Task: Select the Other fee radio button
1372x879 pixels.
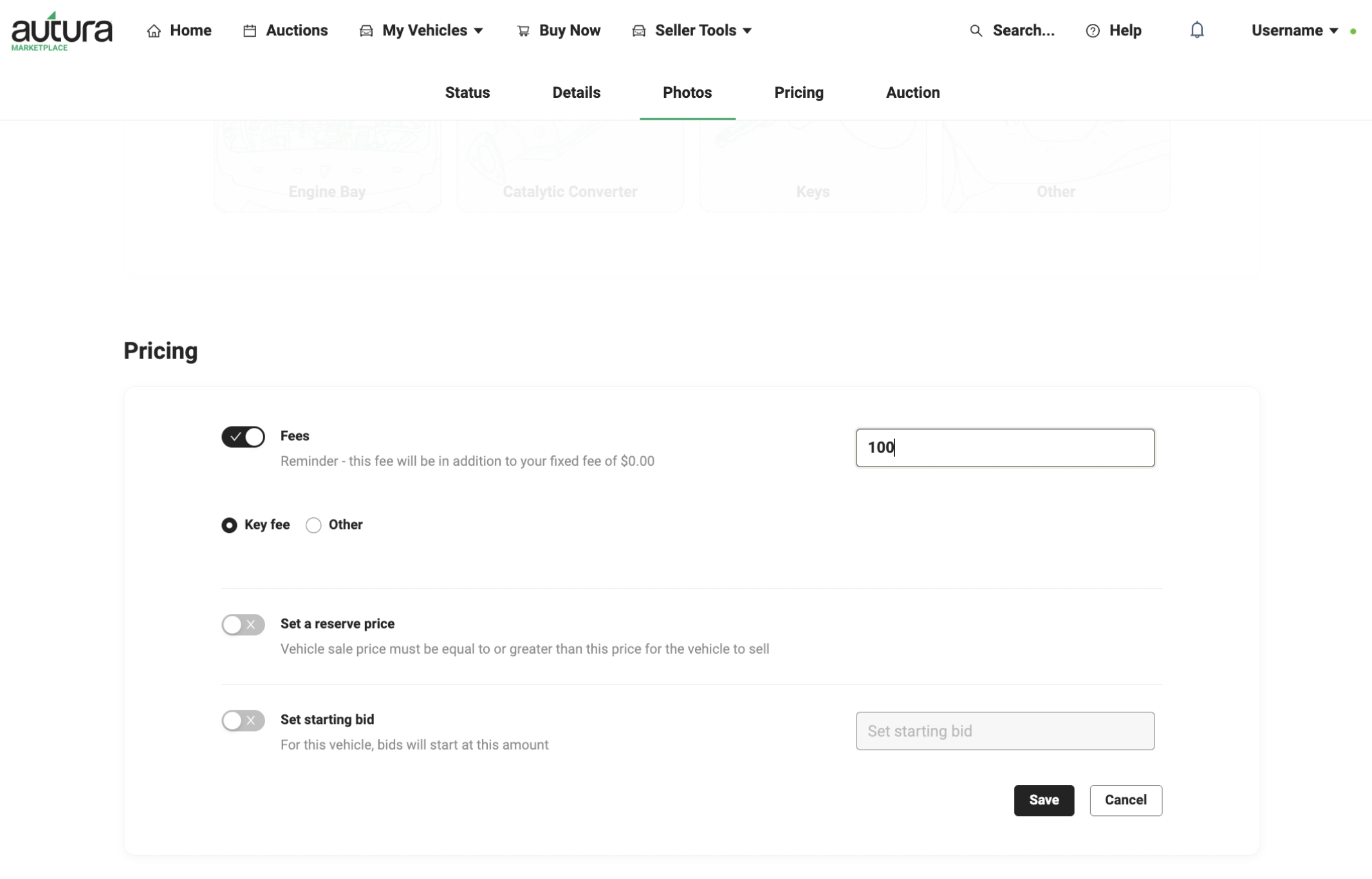Action: coord(313,525)
